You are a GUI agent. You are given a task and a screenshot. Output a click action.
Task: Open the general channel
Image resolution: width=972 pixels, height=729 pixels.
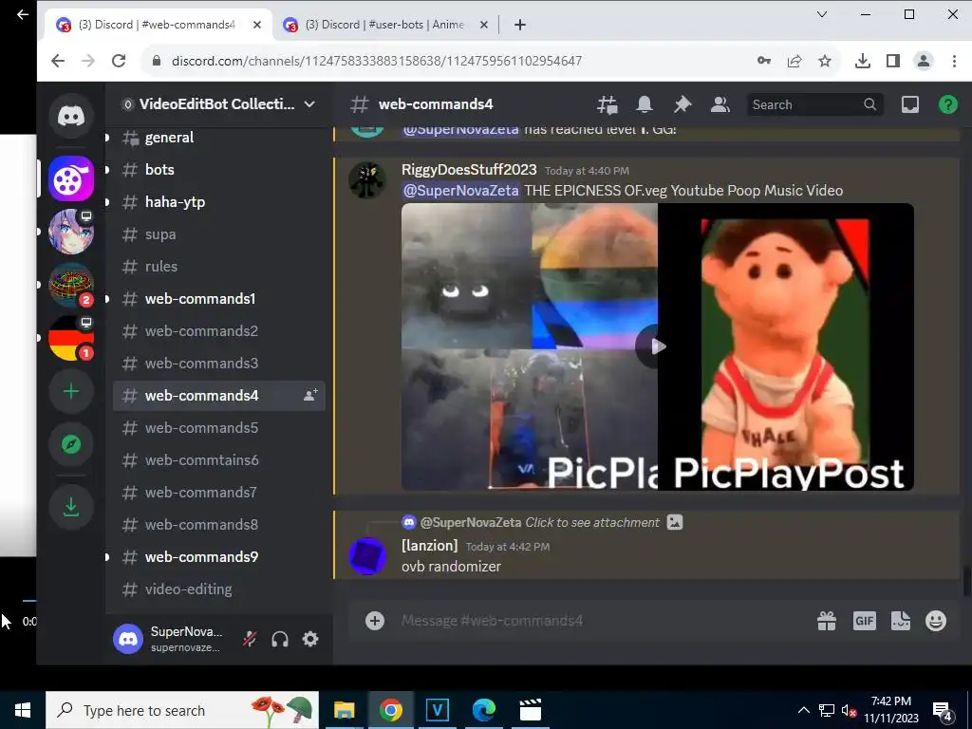point(219,137)
